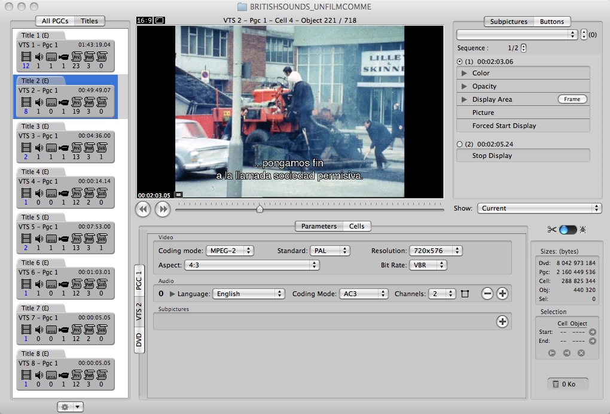Select radio button for sequence (2) 00:02:05.24
The image size is (610, 414).
[x=459, y=144]
